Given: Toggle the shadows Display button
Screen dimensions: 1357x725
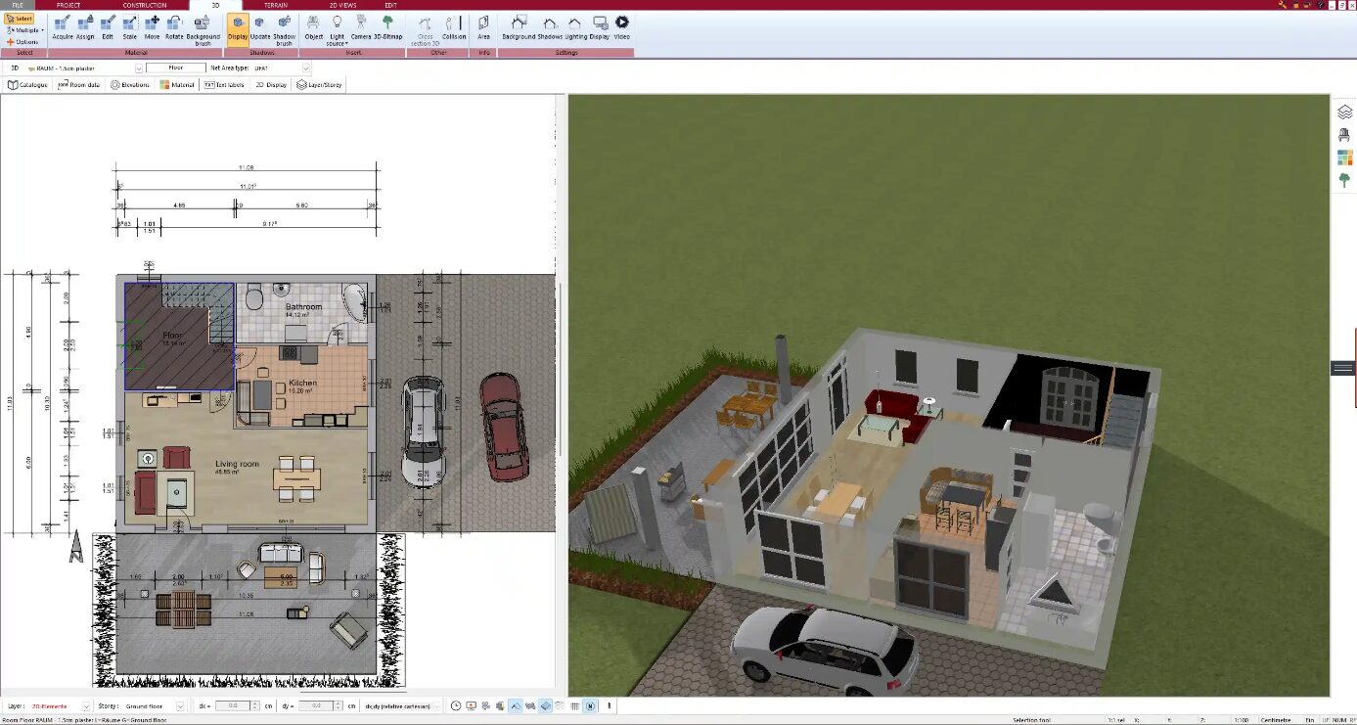Looking at the screenshot, I should [x=238, y=27].
